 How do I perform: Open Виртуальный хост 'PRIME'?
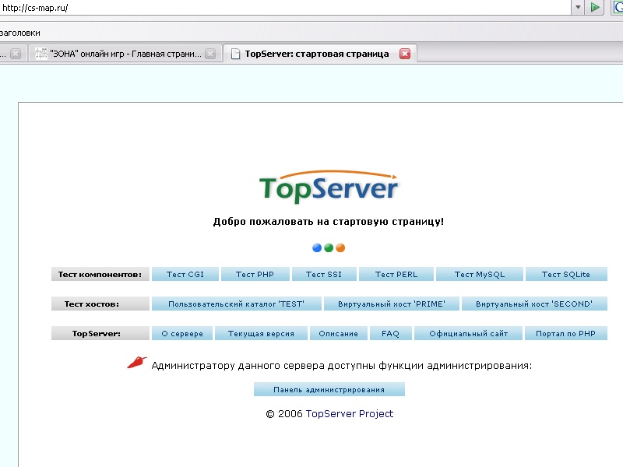[392, 304]
